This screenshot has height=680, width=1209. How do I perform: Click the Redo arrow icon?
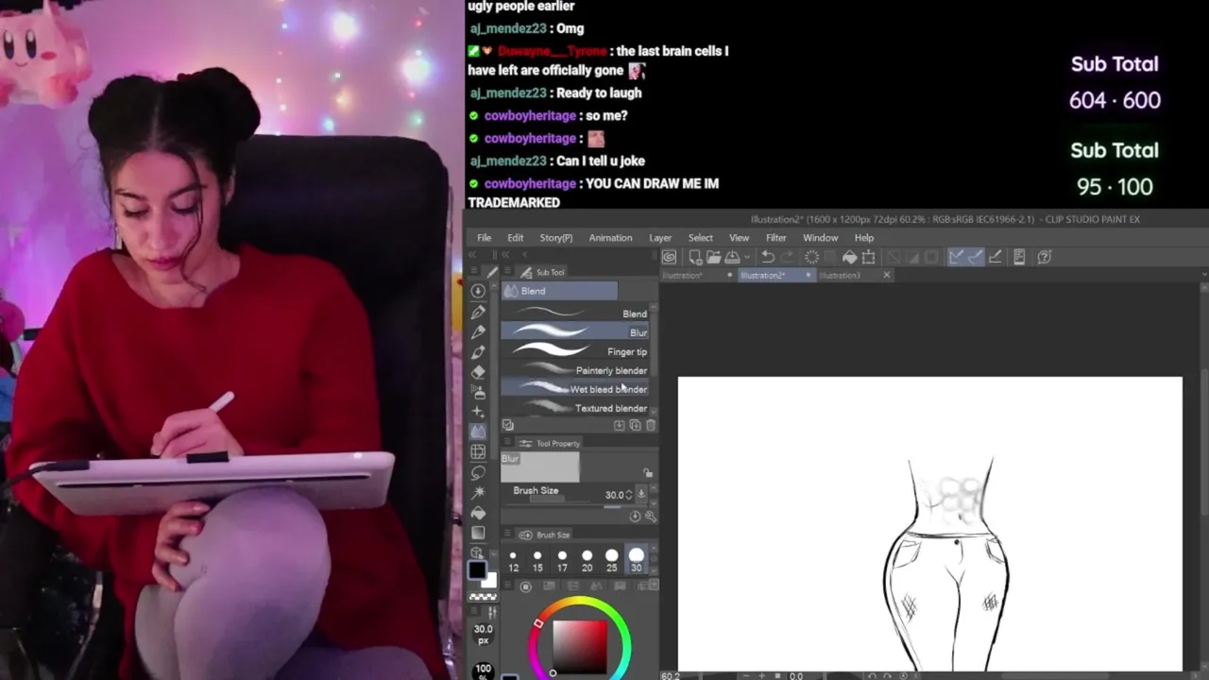point(788,257)
